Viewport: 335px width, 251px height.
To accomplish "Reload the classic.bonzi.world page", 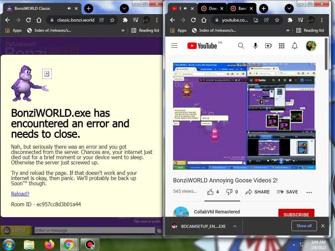I will 28,20.
